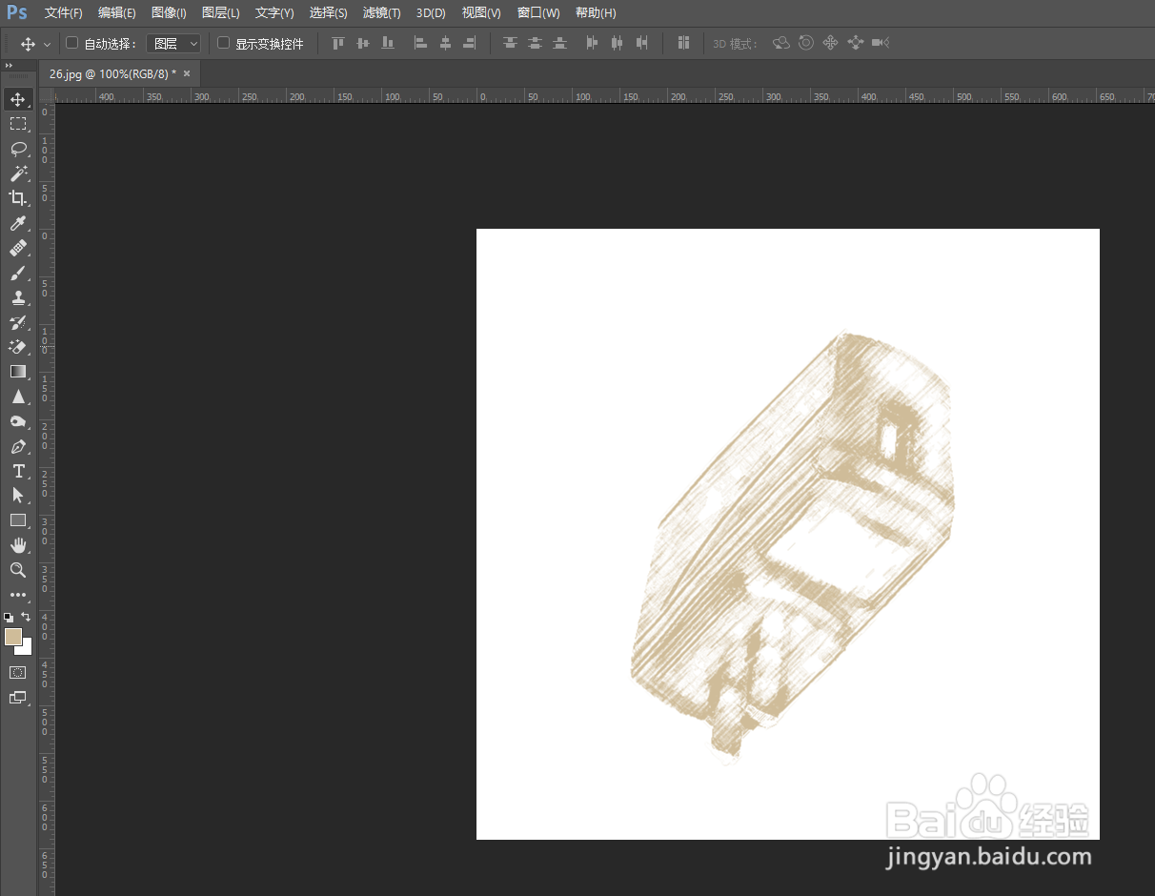Click 3D zoom camera icon
This screenshot has height=896, width=1155.
tap(881, 43)
